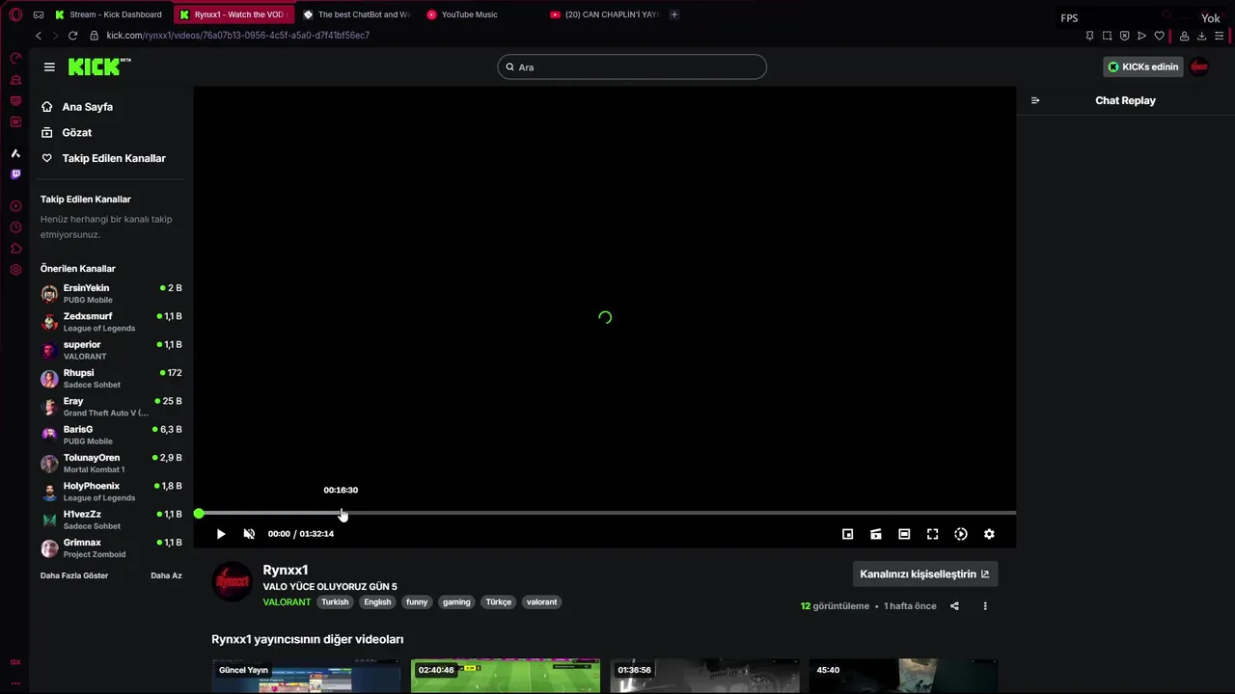Screen dimensions: 1235x694
Task: Open Takip Edilen Kanallar with the heart
Action: [x=103, y=158]
